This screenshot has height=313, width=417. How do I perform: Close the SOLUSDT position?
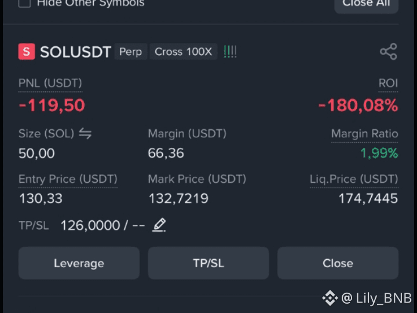pos(338,263)
